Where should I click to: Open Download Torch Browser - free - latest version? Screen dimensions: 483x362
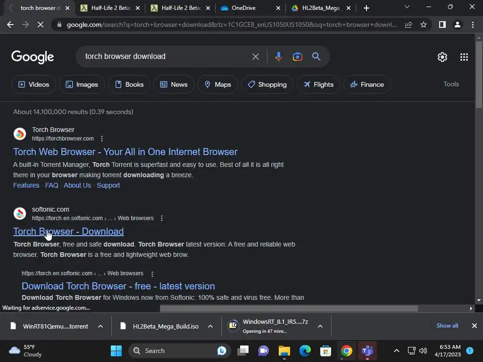118,286
